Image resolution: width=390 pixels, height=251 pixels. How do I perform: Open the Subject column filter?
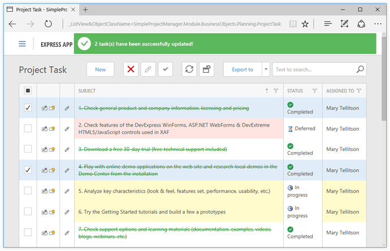coord(276,90)
